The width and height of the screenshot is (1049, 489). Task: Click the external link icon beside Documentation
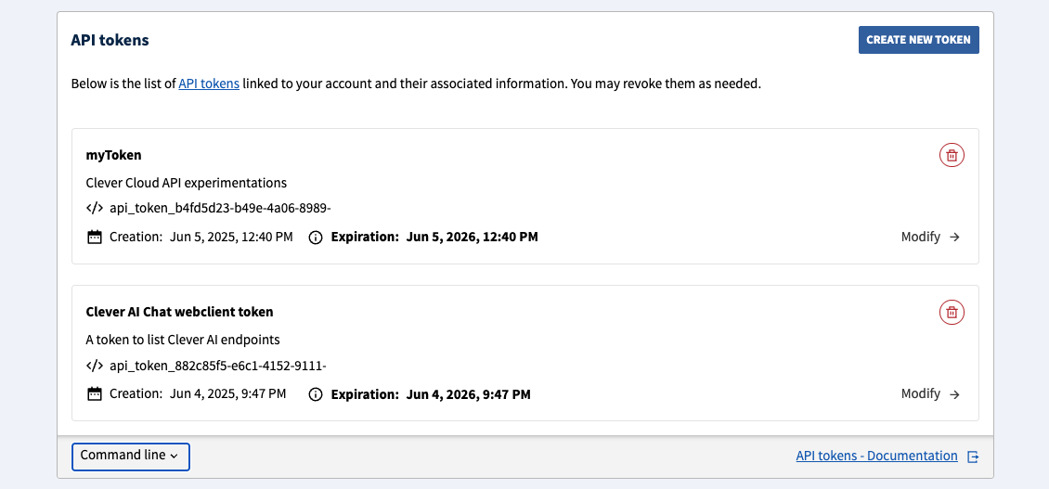973,457
